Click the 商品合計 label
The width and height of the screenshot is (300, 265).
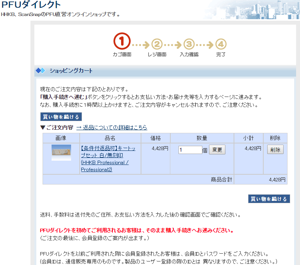click(x=221, y=180)
